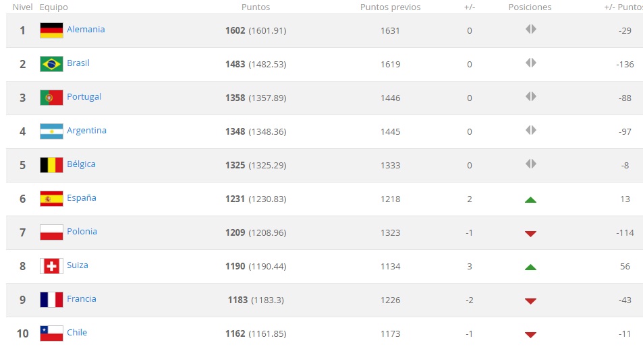
Task: Click the Spain flag icon
Action: (x=51, y=199)
